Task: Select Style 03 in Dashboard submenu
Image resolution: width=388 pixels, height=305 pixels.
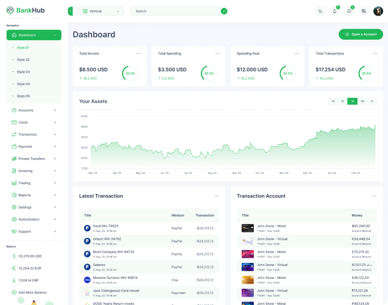Action: [23, 72]
